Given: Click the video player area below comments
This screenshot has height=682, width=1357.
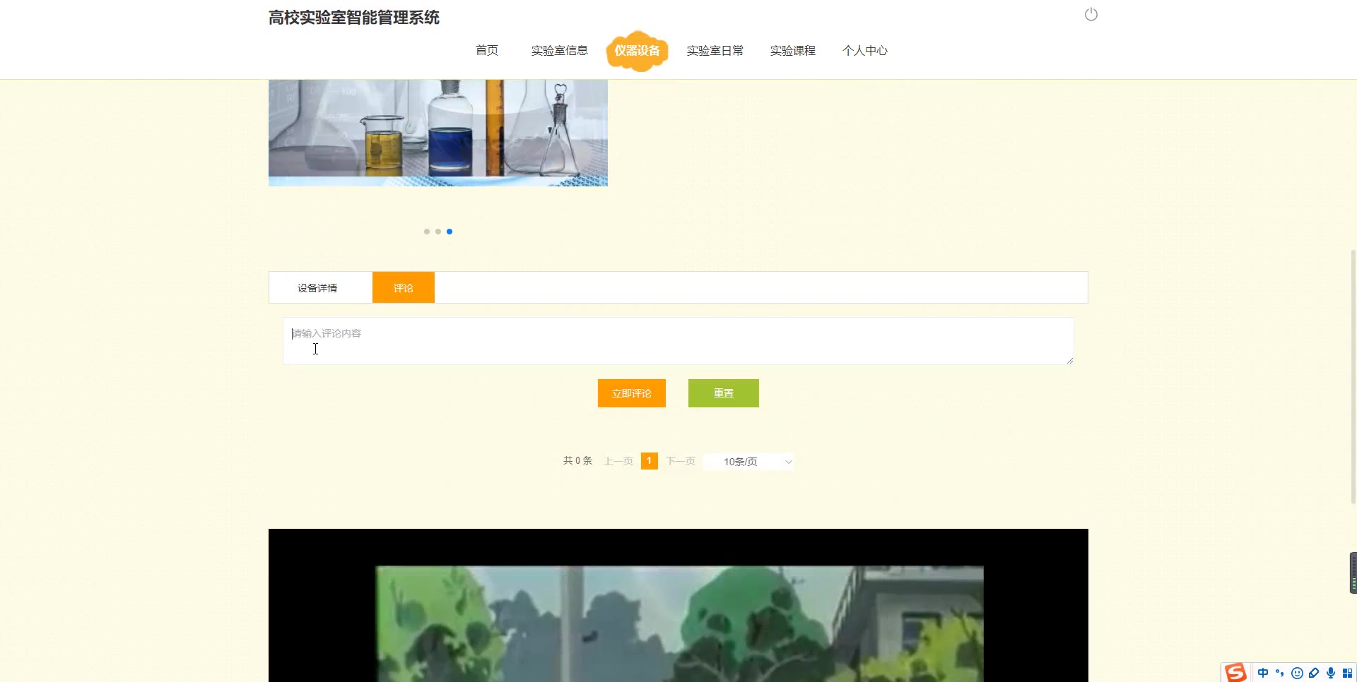Looking at the screenshot, I should (x=678, y=605).
